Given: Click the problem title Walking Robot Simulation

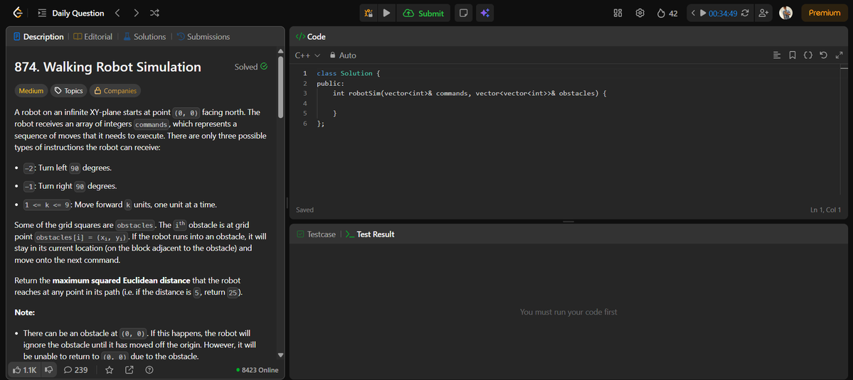Looking at the screenshot, I should [107, 67].
